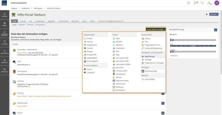Open the ZS user avatar menu
This screenshot has width=222, height=115.
pos(217,3)
